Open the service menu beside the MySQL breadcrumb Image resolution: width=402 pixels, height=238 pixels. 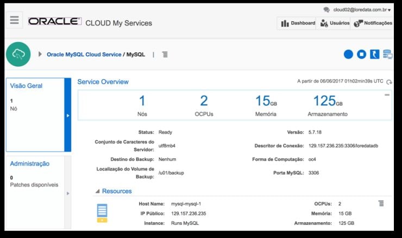[x=165, y=54]
